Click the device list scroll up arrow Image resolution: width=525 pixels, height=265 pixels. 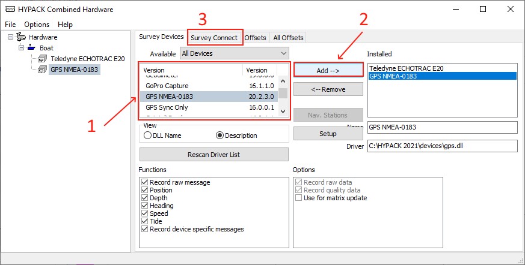(x=283, y=81)
